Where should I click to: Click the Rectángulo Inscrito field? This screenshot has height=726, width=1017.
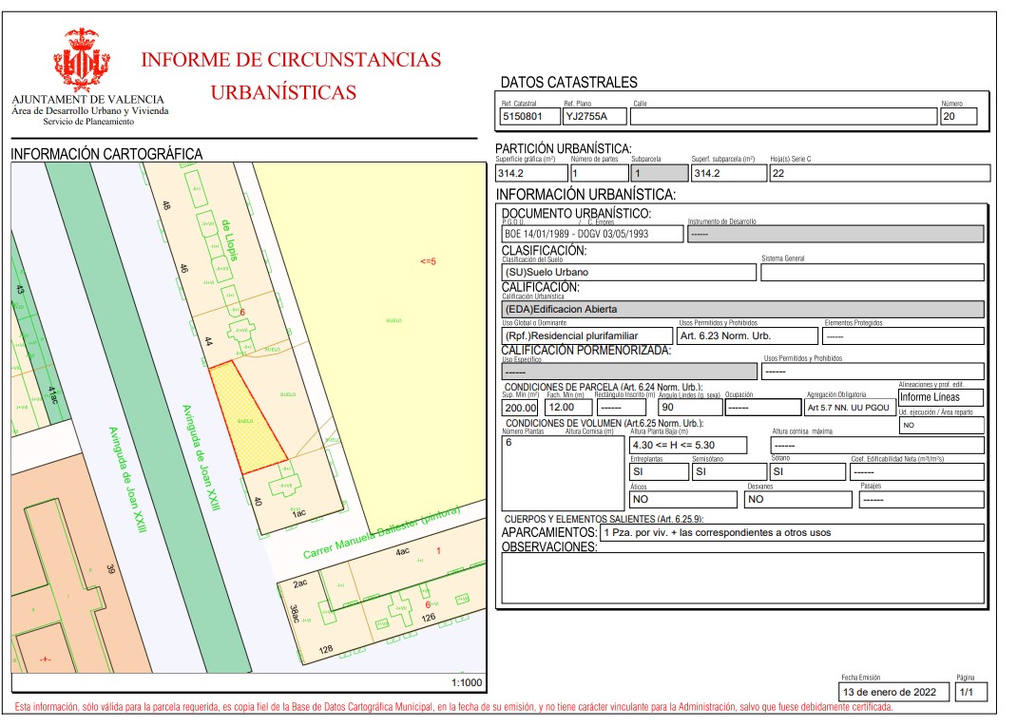tap(622, 408)
